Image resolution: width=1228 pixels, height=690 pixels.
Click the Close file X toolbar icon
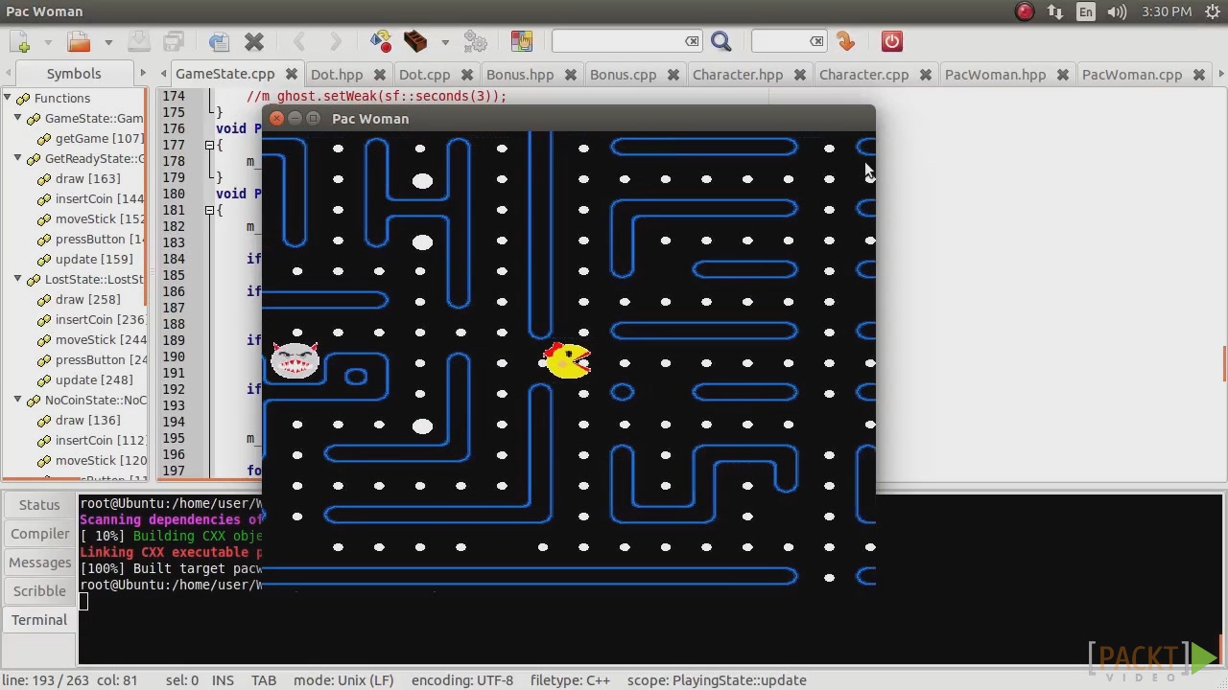tap(254, 41)
